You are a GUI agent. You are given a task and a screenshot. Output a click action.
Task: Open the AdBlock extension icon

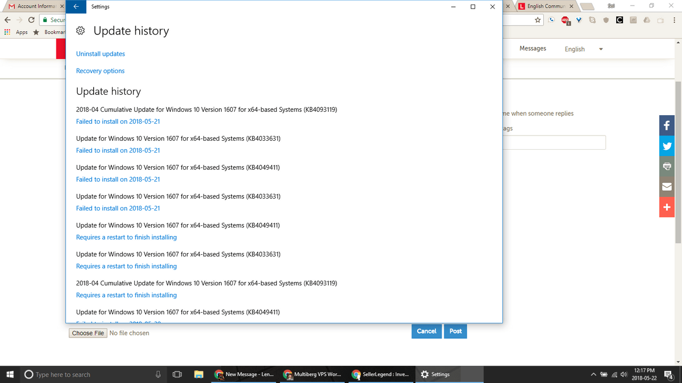click(565, 19)
